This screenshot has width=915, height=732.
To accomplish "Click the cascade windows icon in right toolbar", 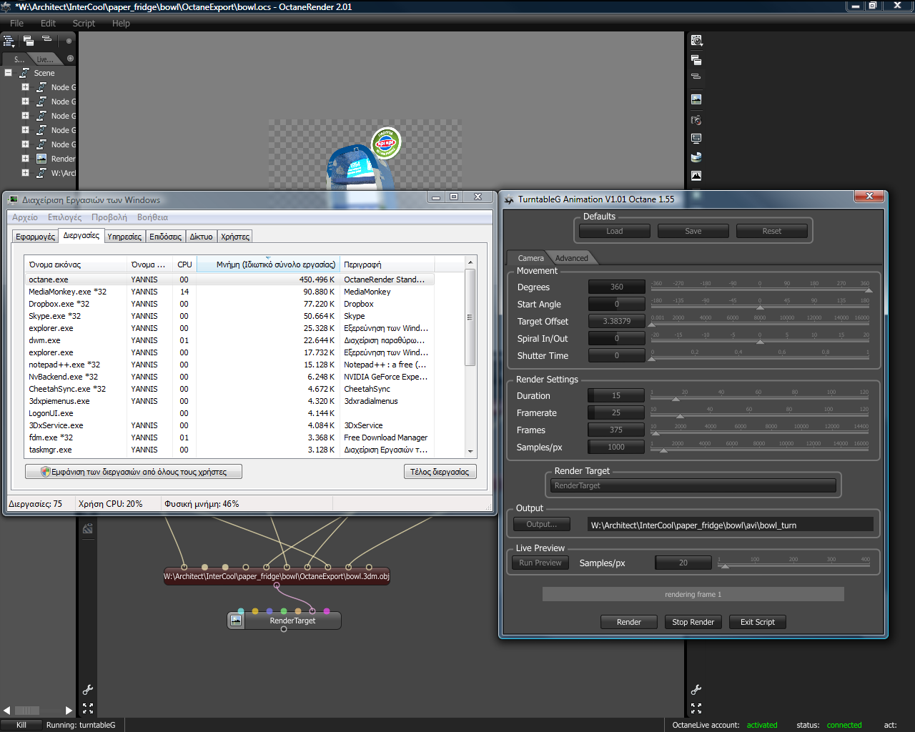I will pyautogui.click(x=696, y=60).
